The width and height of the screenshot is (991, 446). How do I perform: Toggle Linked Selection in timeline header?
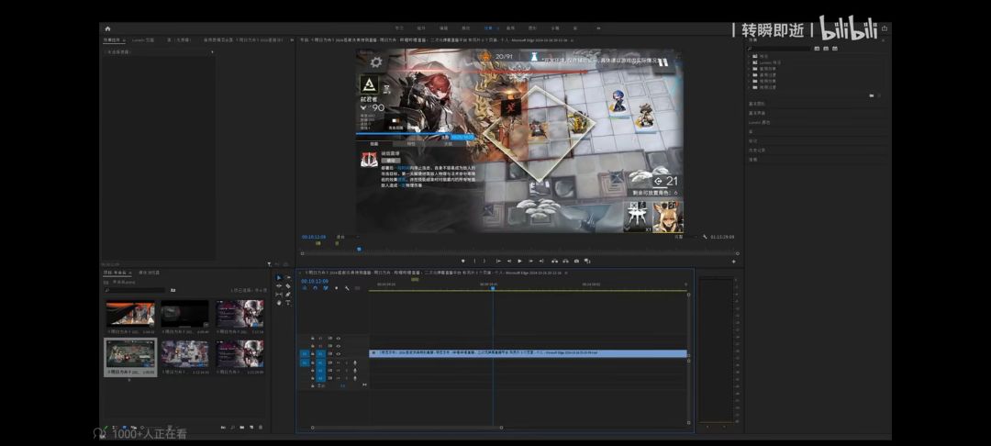(326, 288)
